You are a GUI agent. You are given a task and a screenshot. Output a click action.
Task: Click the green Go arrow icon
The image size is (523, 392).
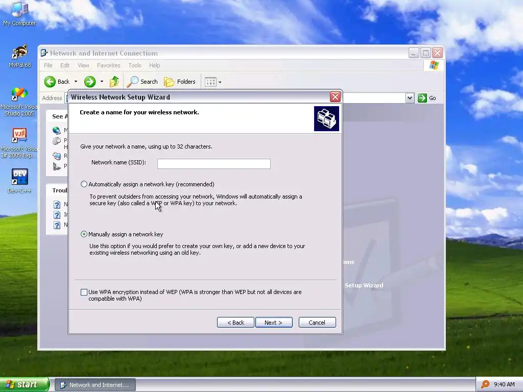point(422,98)
